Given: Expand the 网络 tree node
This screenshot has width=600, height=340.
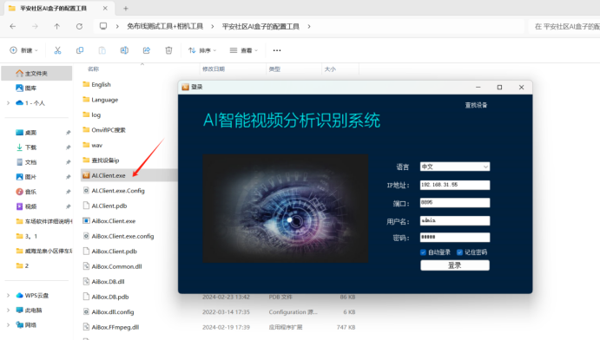Looking at the screenshot, I should 8,325.
